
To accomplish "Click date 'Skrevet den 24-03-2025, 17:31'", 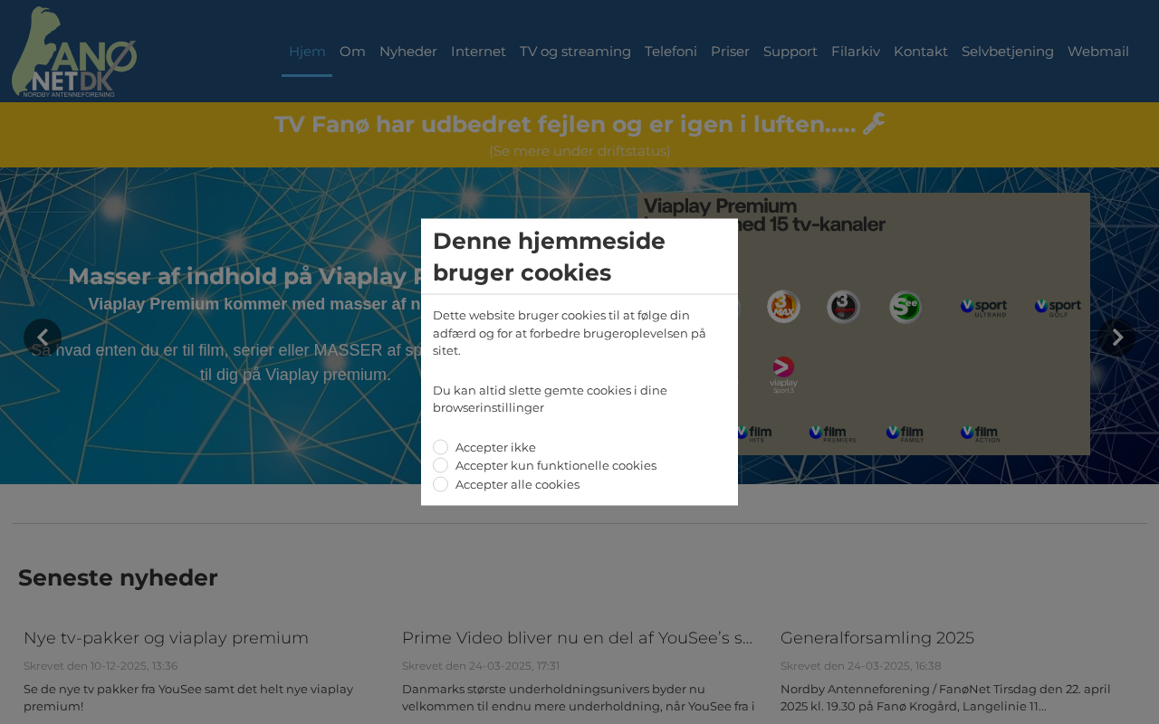I will click(481, 666).
